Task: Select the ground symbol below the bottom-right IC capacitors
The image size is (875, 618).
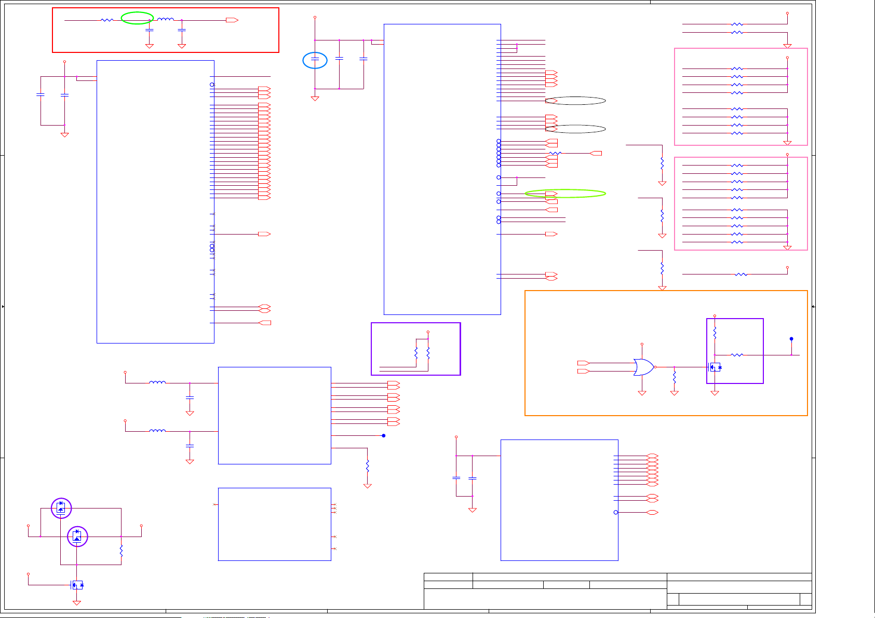Action: (x=473, y=510)
